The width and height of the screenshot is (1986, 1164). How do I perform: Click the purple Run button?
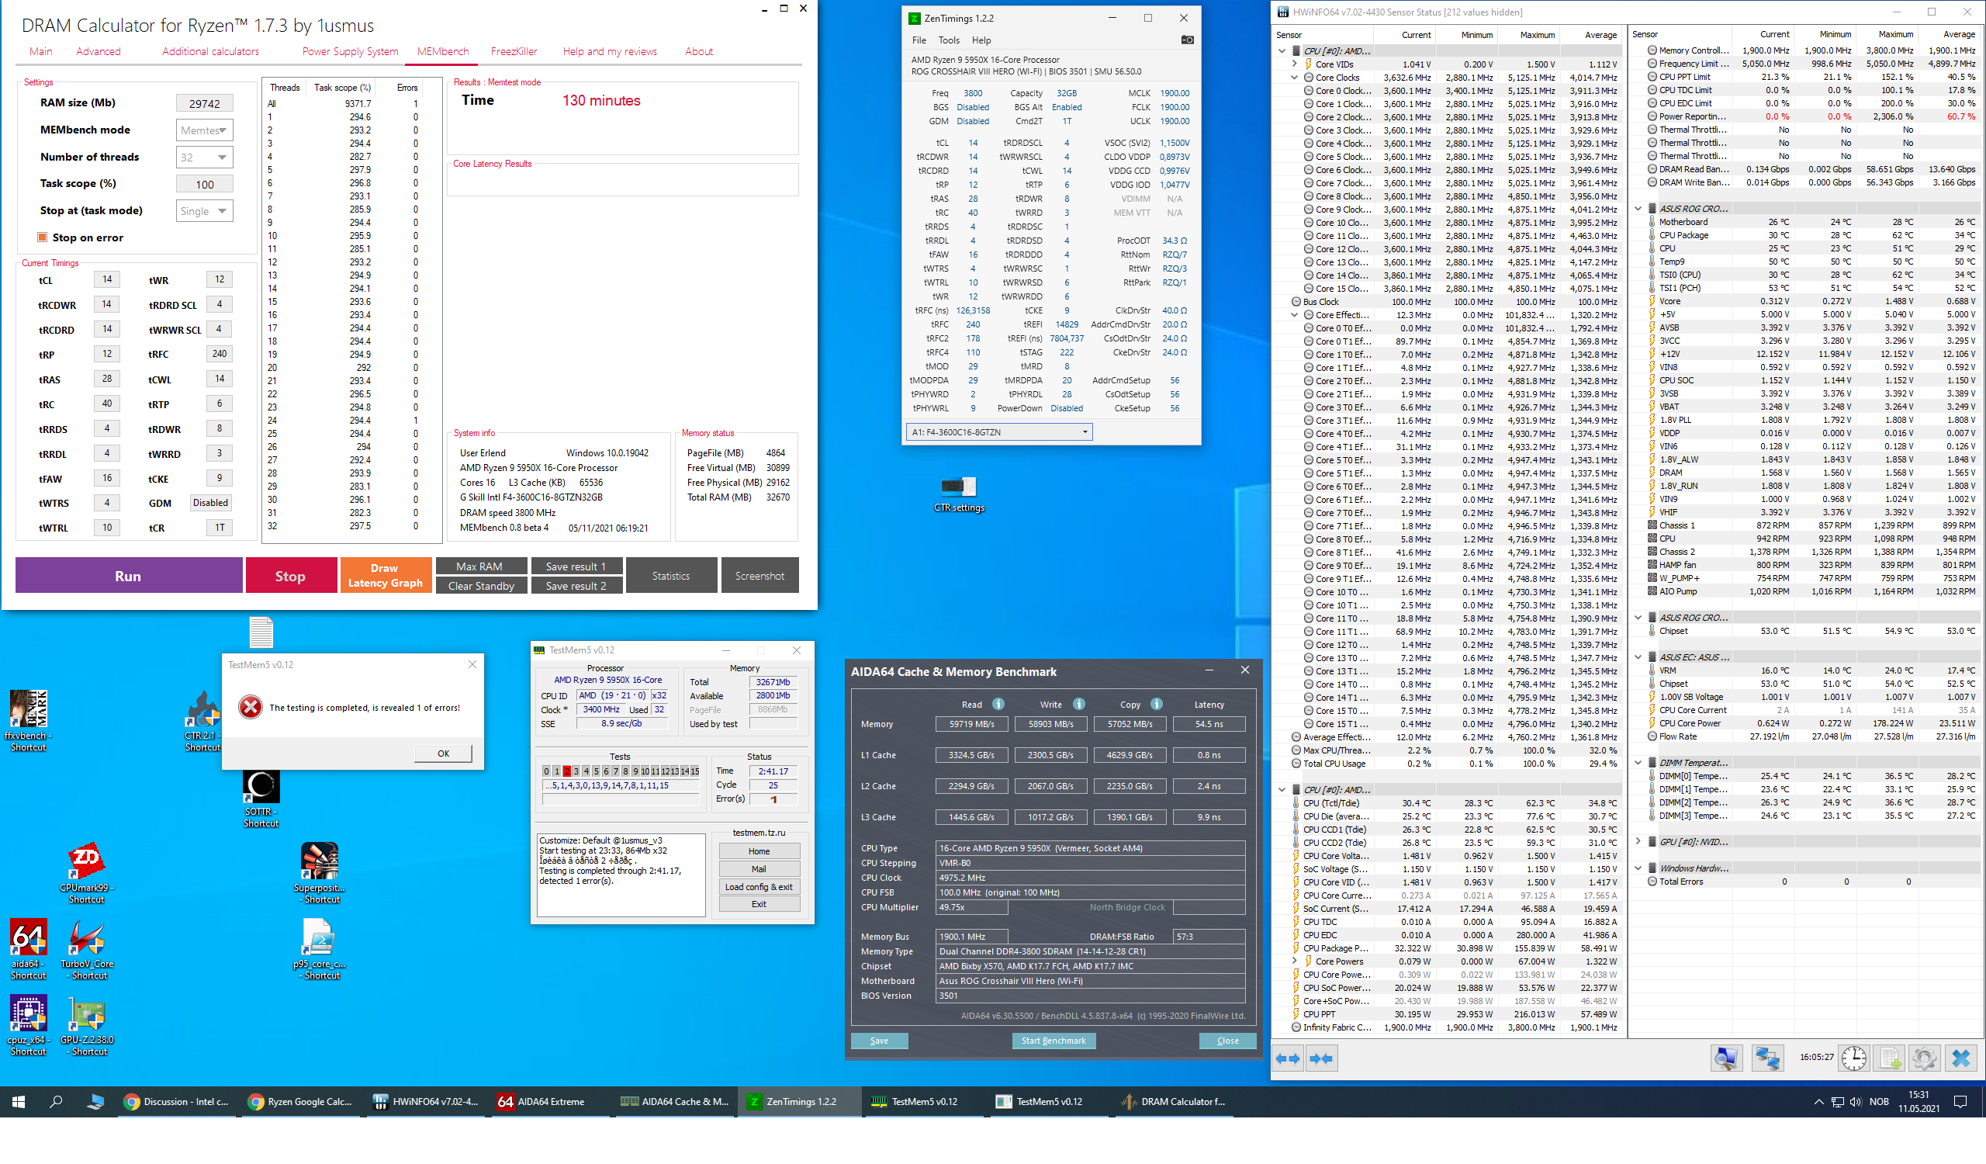tap(129, 575)
